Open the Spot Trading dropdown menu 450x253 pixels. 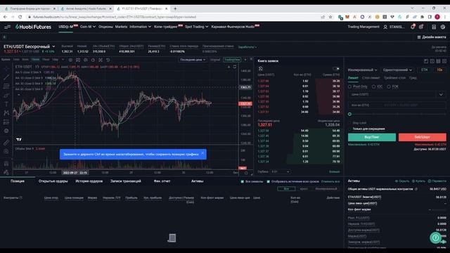click(x=197, y=27)
